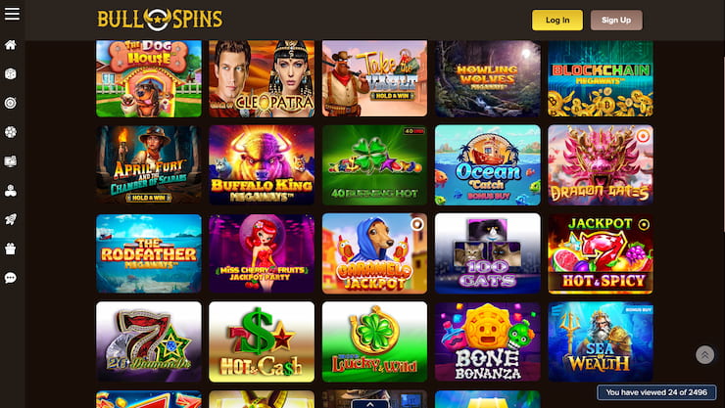Go to the home icon in sidebar

tap(11, 45)
